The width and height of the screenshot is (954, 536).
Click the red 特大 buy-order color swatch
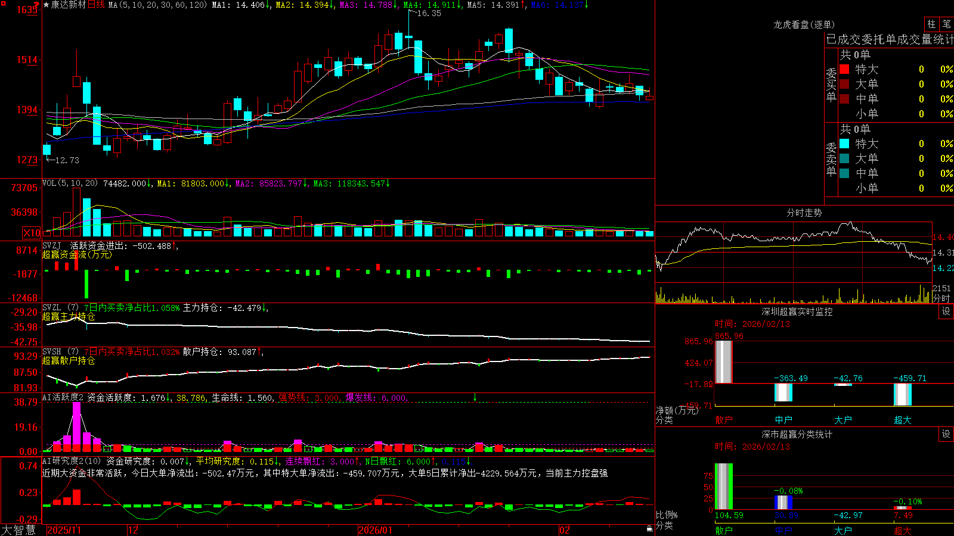(844, 69)
